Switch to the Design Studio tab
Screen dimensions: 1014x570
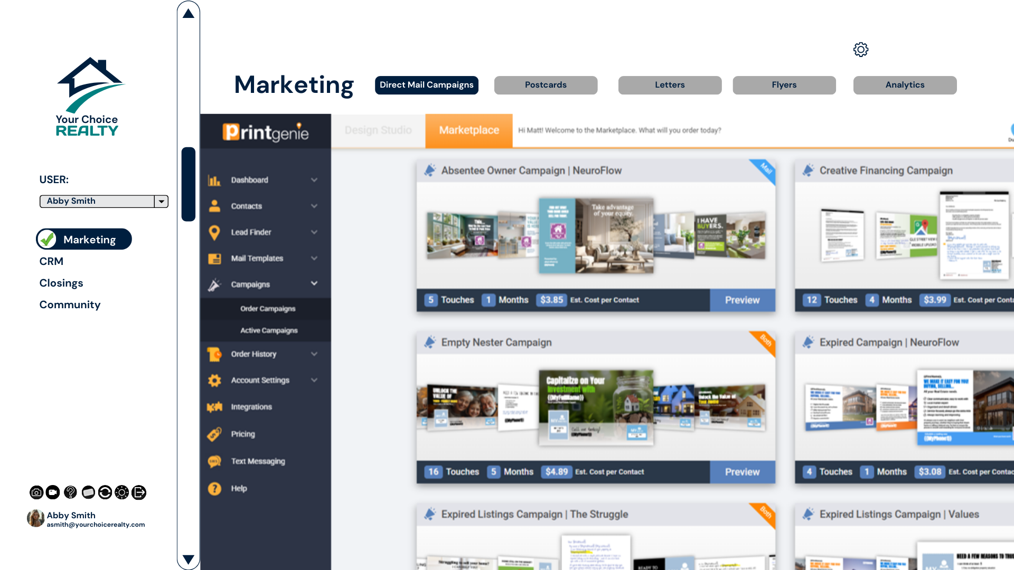click(378, 130)
